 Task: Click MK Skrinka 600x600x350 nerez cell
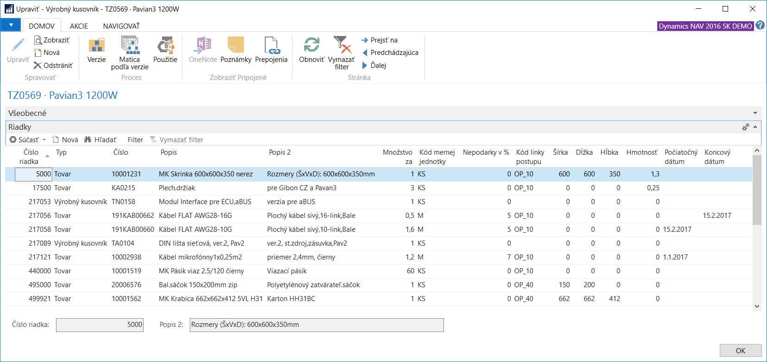pyautogui.click(x=206, y=174)
